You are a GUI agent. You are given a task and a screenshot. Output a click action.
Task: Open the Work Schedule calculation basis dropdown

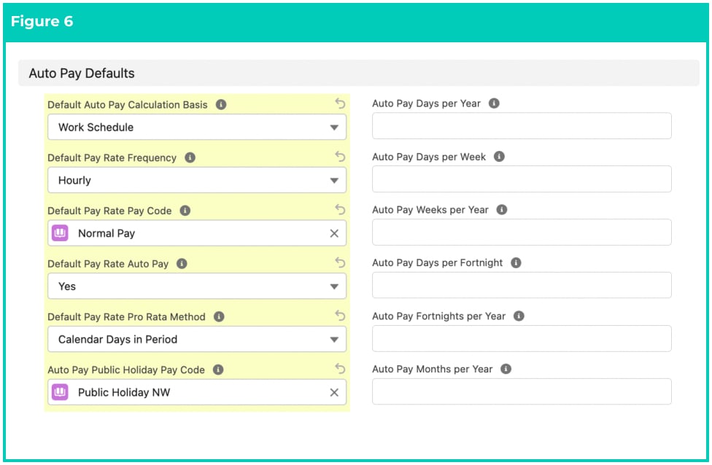pyautogui.click(x=197, y=127)
